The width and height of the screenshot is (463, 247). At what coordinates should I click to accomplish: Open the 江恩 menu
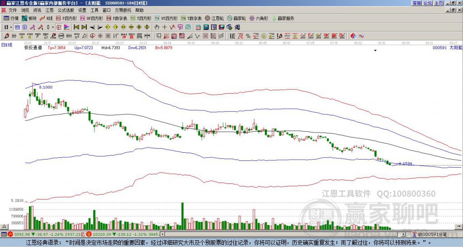pos(50,10)
